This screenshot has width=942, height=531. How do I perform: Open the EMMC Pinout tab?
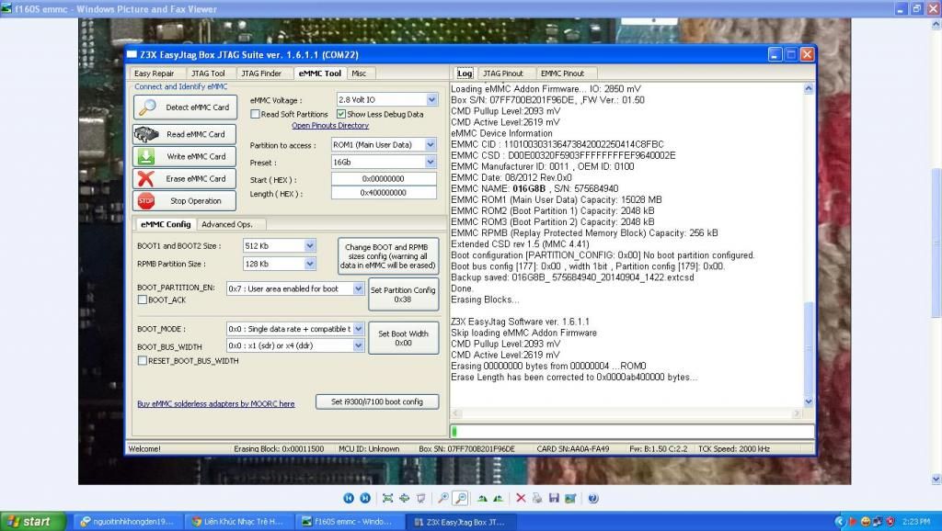[x=562, y=73]
